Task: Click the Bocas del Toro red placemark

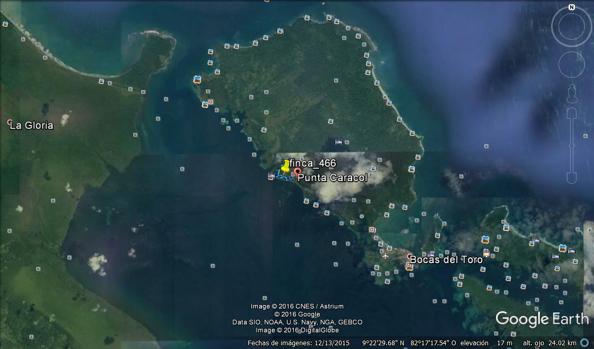Action: tap(409, 256)
